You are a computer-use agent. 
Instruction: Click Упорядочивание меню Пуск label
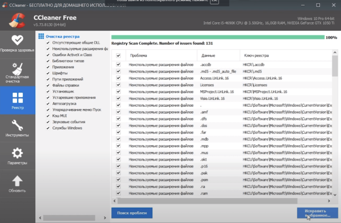77,110
